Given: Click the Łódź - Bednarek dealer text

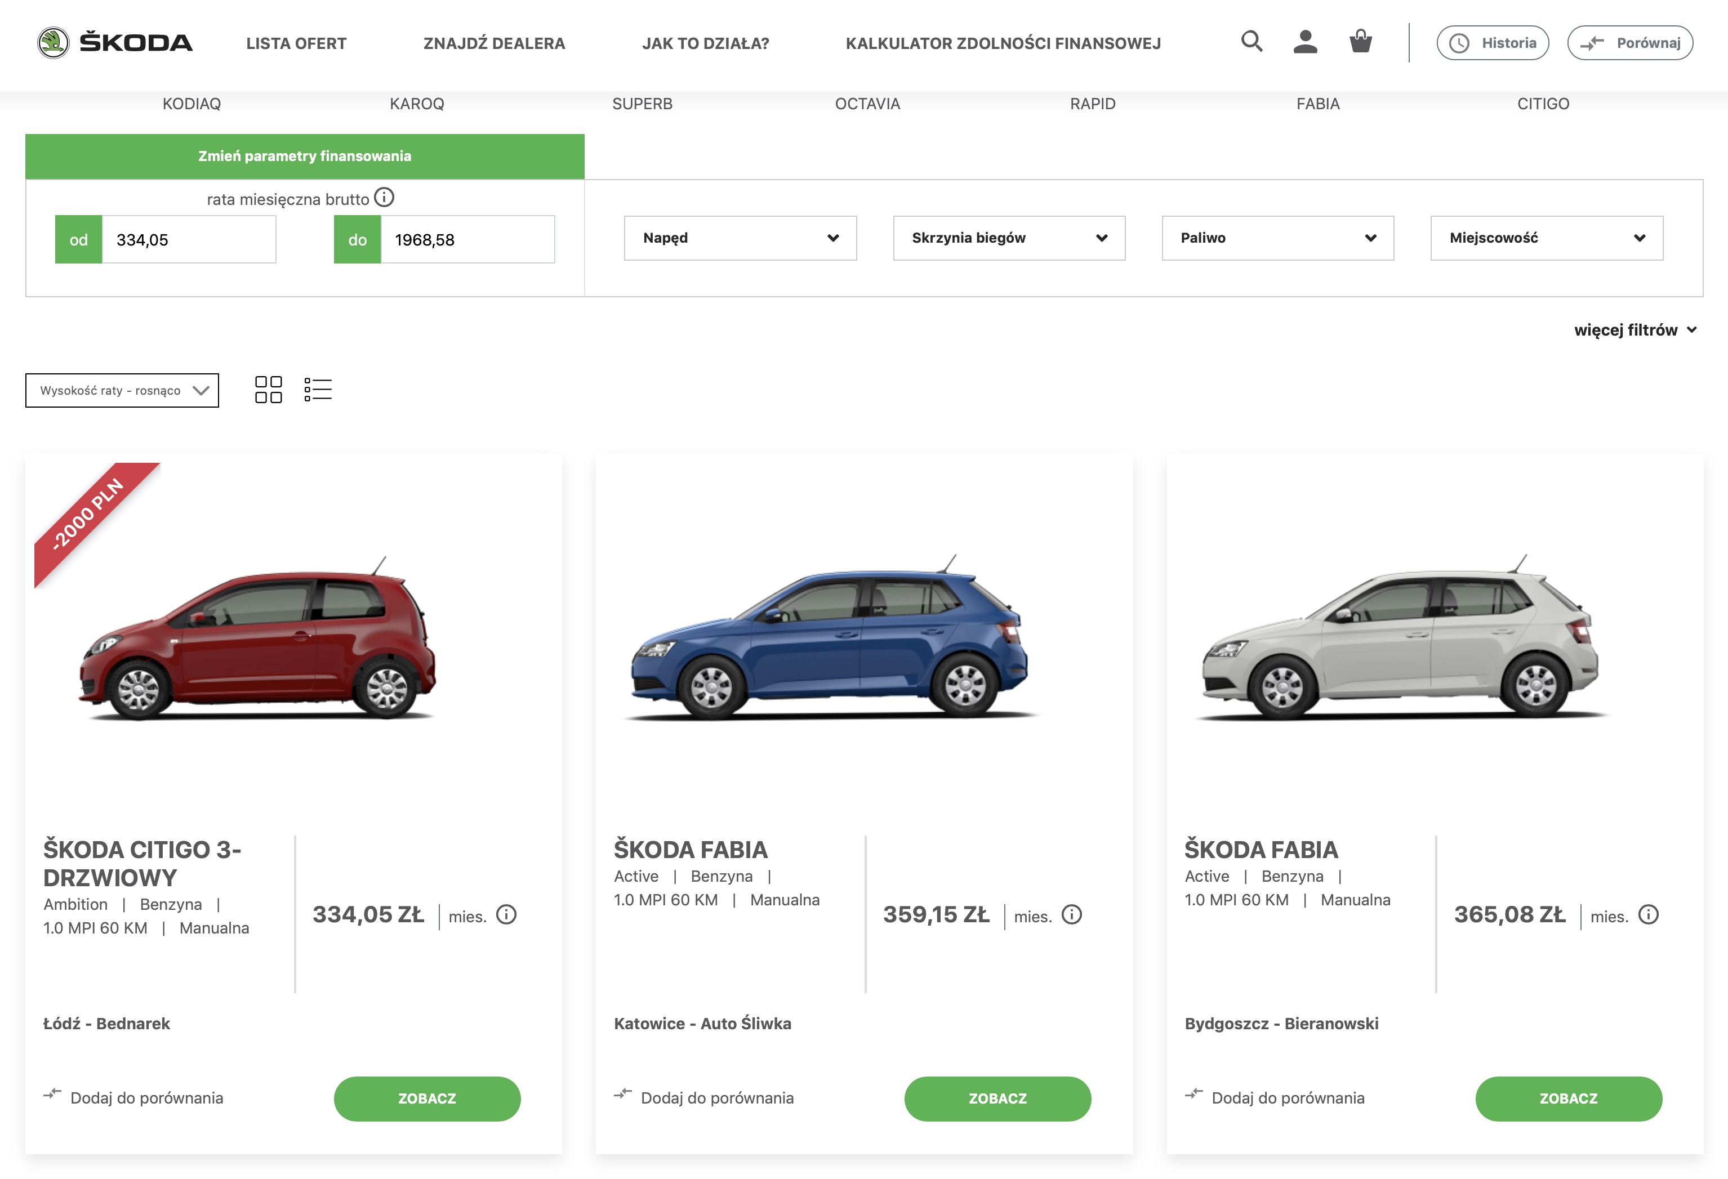Looking at the screenshot, I should (x=106, y=1024).
